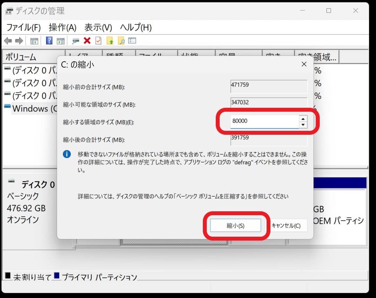Click the blue info icon in dialog
Image resolution: width=376 pixels, height=298 pixels.
pyautogui.click(x=67, y=154)
